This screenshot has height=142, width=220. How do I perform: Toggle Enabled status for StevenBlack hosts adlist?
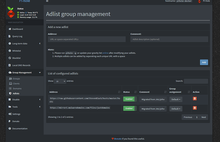coord(129,99)
